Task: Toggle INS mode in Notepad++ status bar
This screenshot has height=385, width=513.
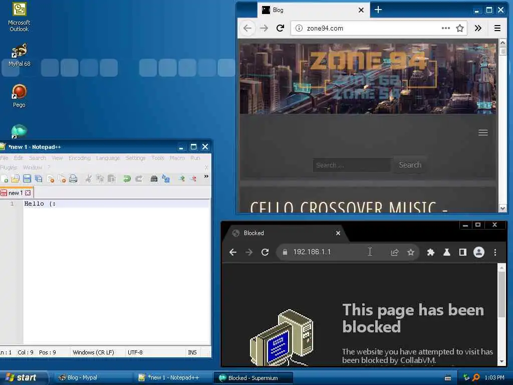Action: 192,352
